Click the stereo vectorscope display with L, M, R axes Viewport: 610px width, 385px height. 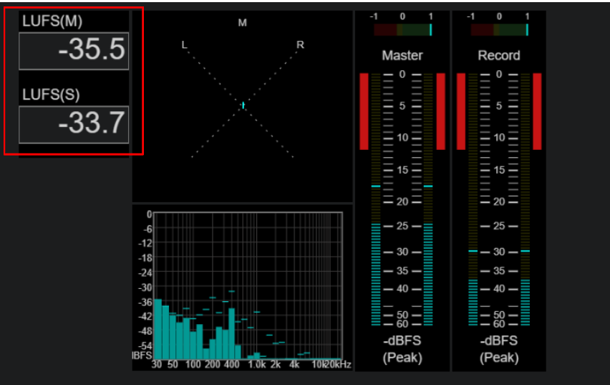243,106
